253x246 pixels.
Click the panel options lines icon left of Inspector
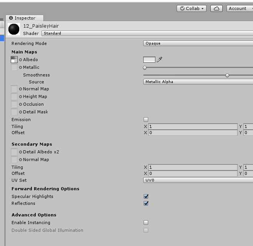[x=2, y=19]
